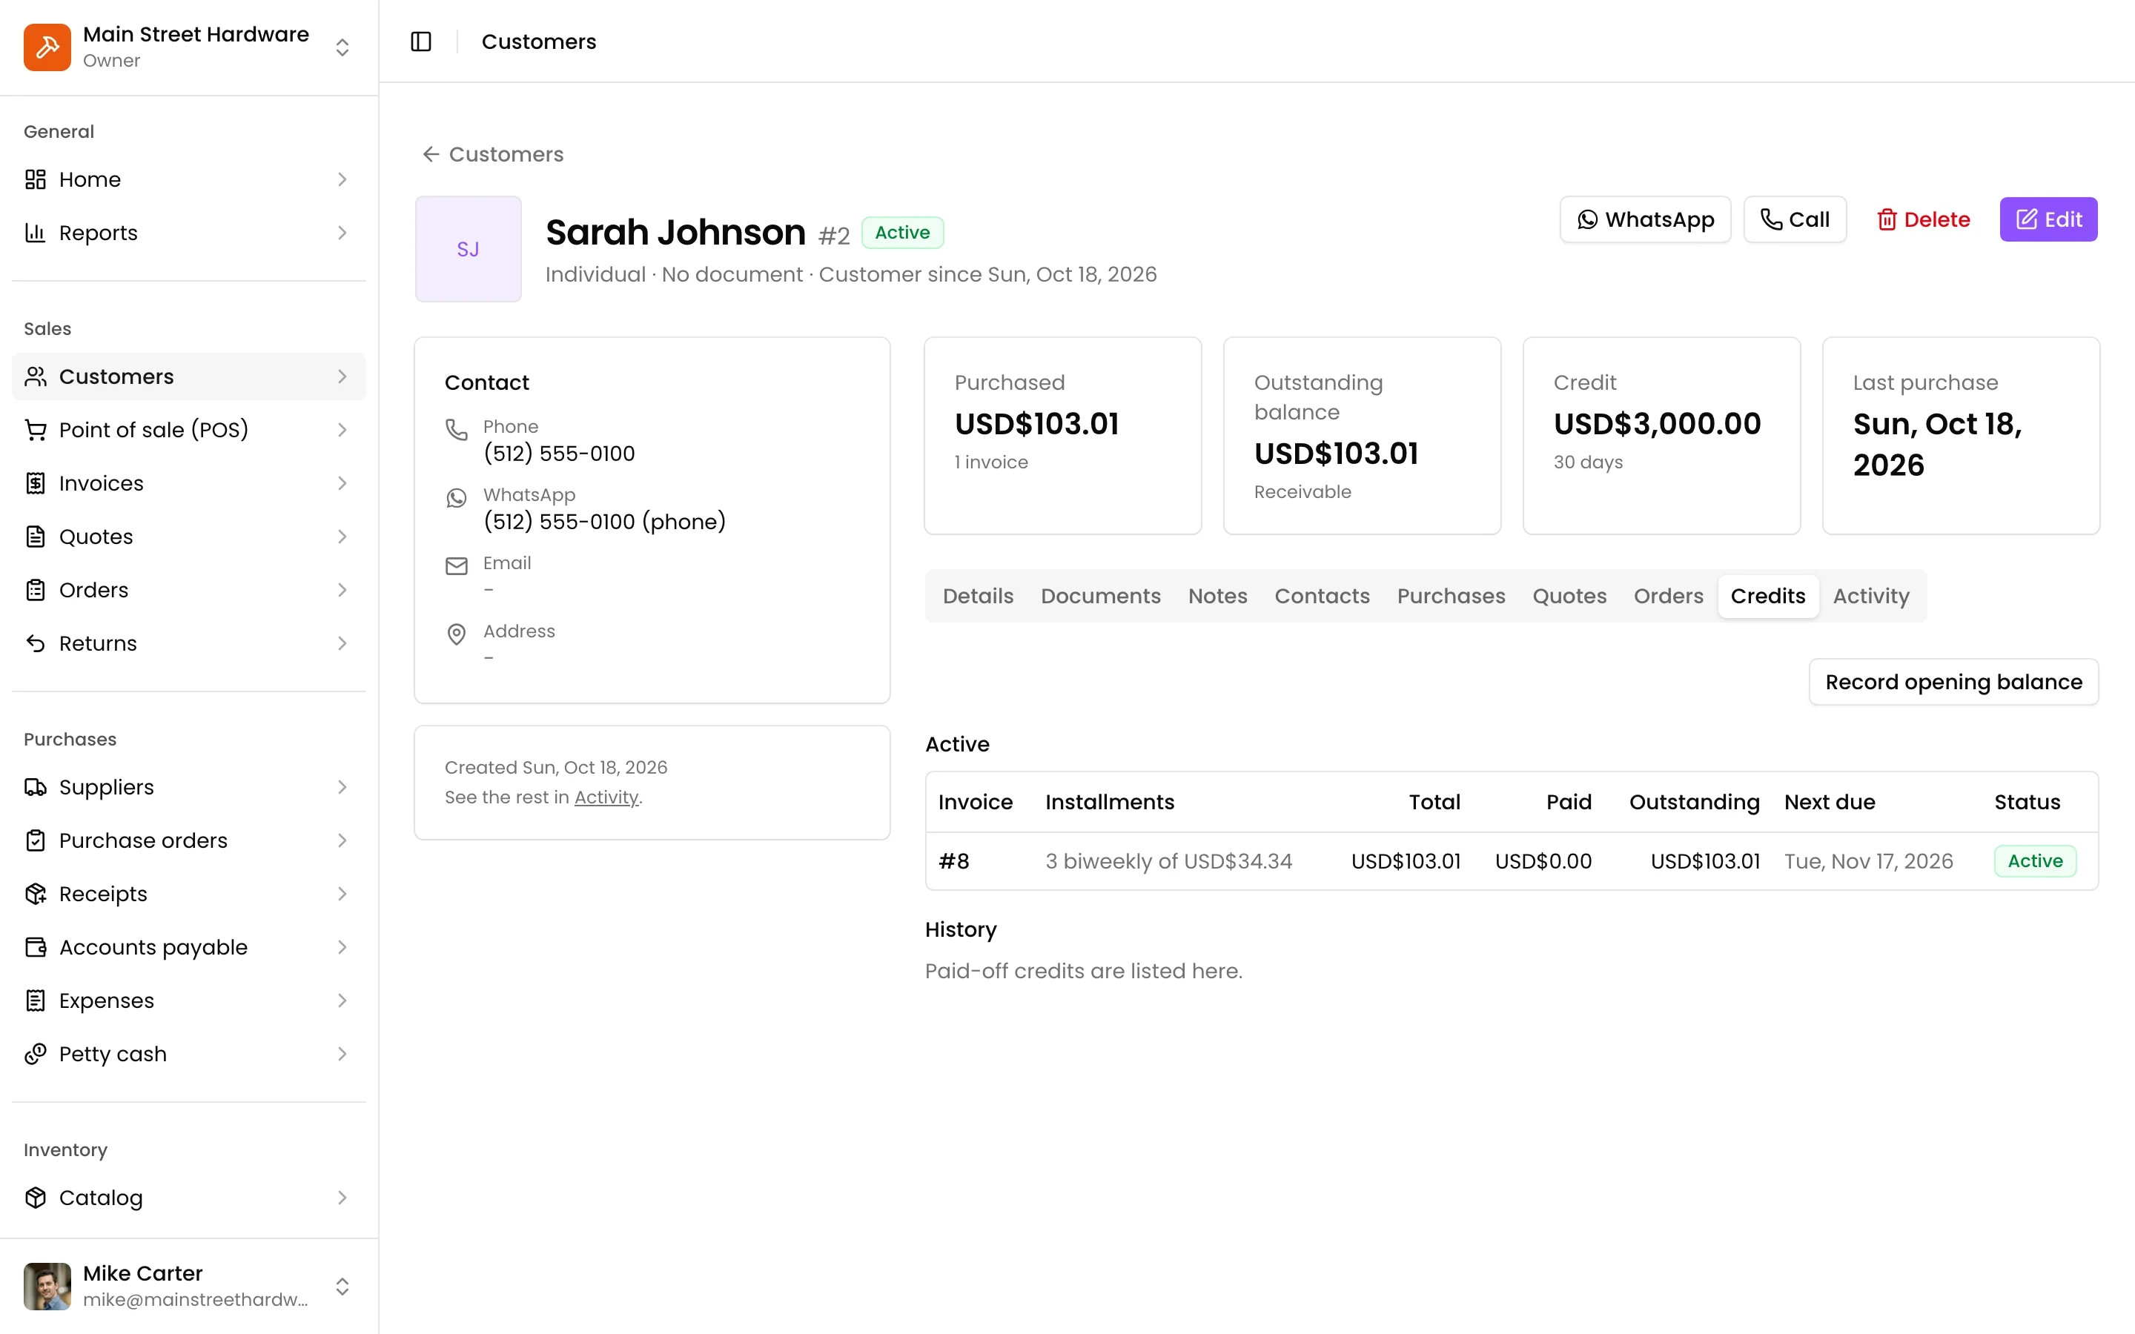This screenshot has height=1334, width=2135.
Task: Open the Suppliers truck icon
Action: (36, 787)
